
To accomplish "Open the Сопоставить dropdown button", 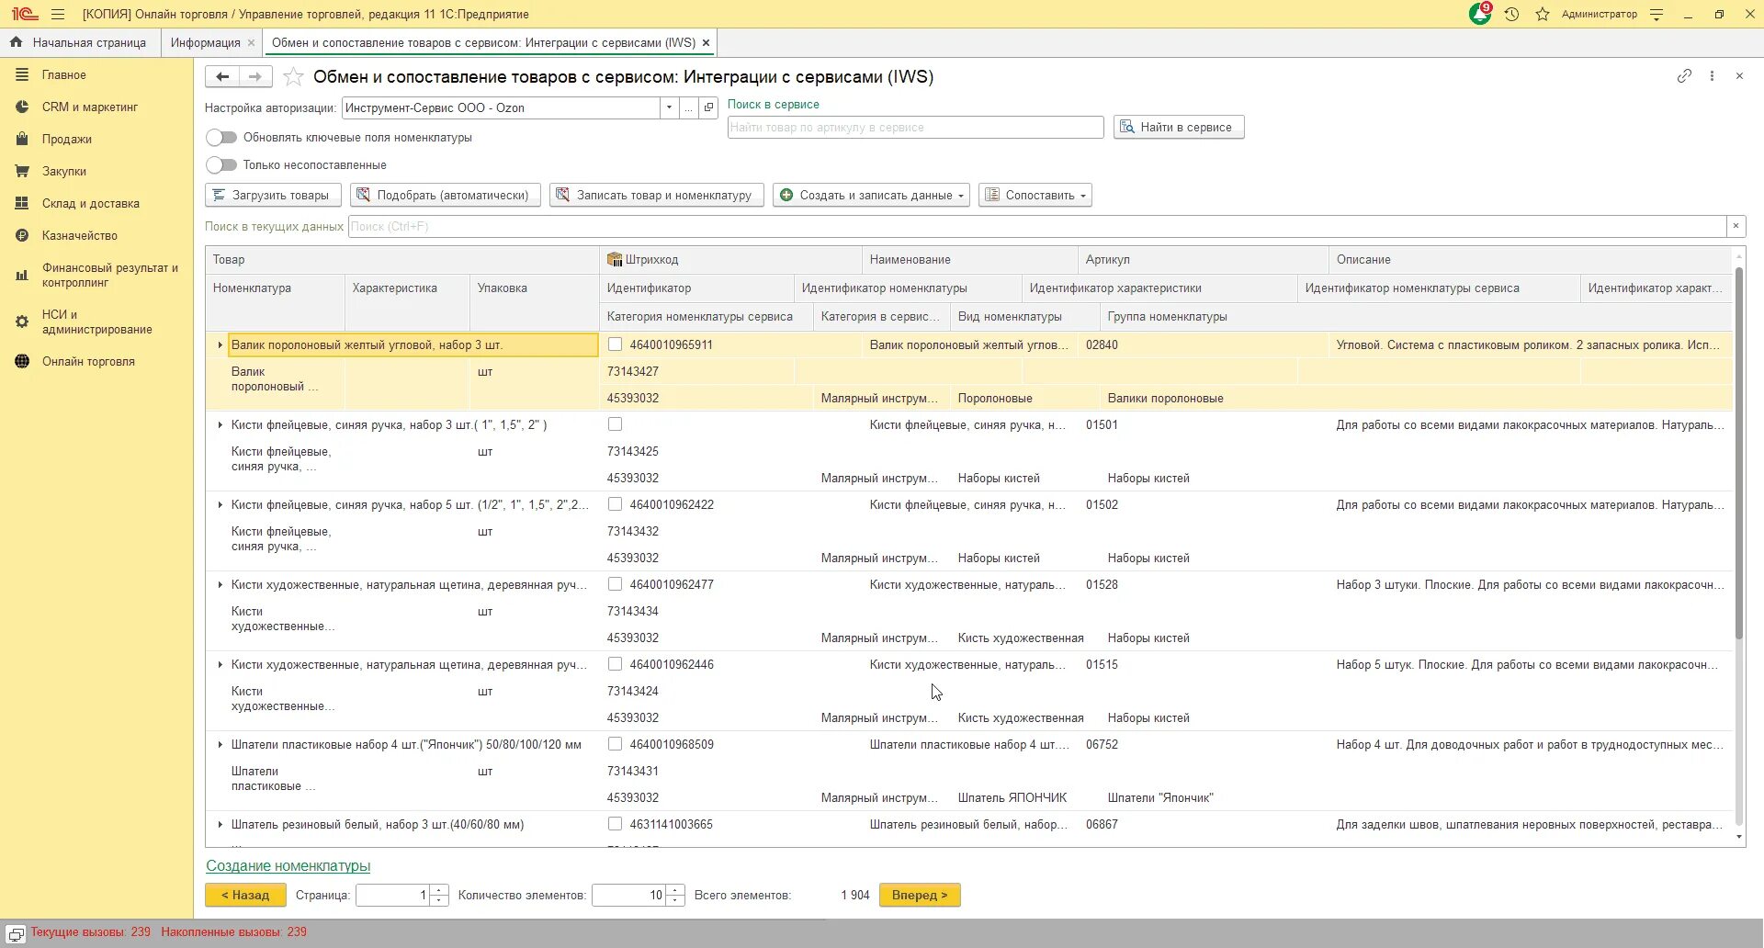I will [x=1035, y=195].
